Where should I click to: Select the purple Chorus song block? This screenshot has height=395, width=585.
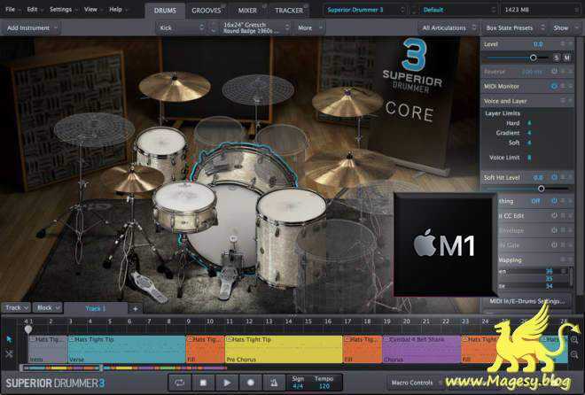422,350
